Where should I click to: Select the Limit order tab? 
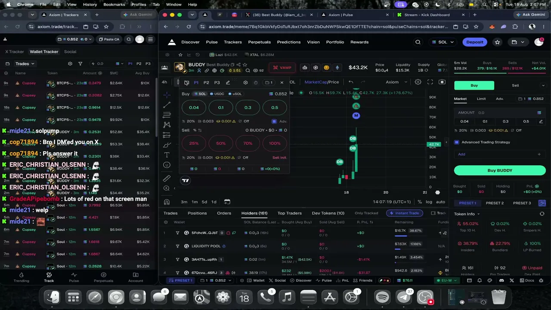[x=481, y=99]
